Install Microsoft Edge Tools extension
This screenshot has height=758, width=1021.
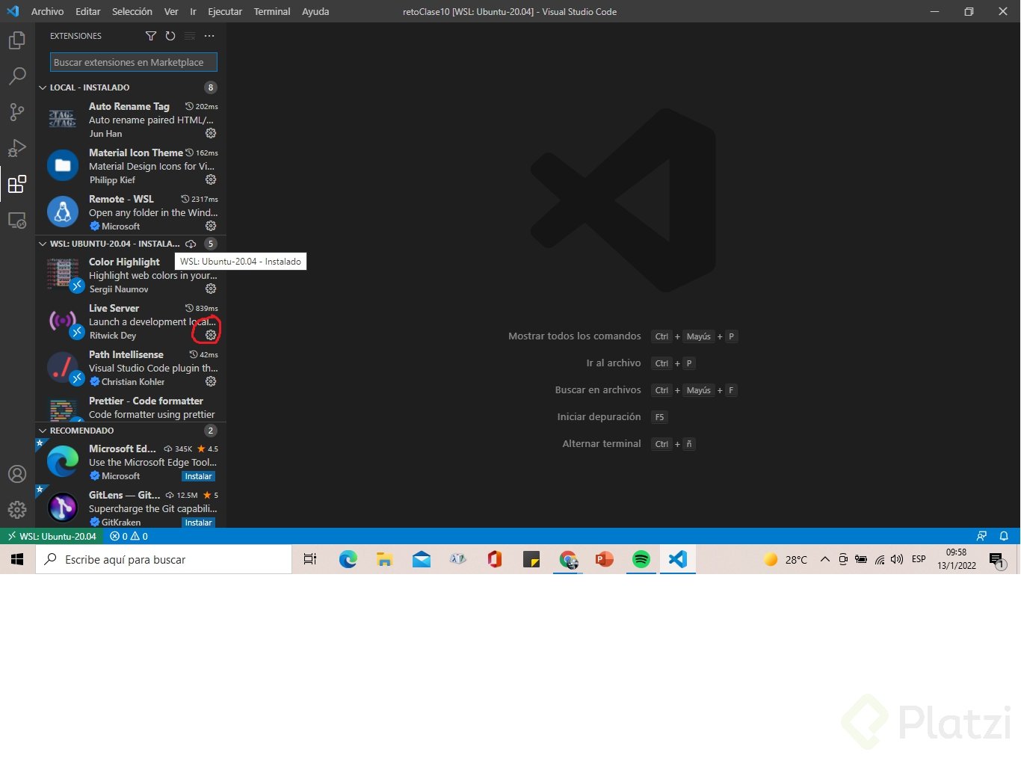(x=198, y=476)
